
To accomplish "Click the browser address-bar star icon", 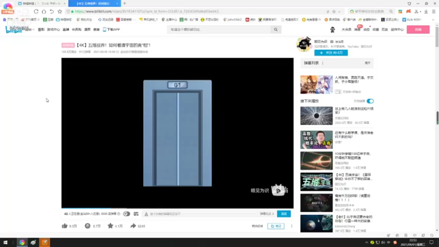I will (x=334, y=12).
